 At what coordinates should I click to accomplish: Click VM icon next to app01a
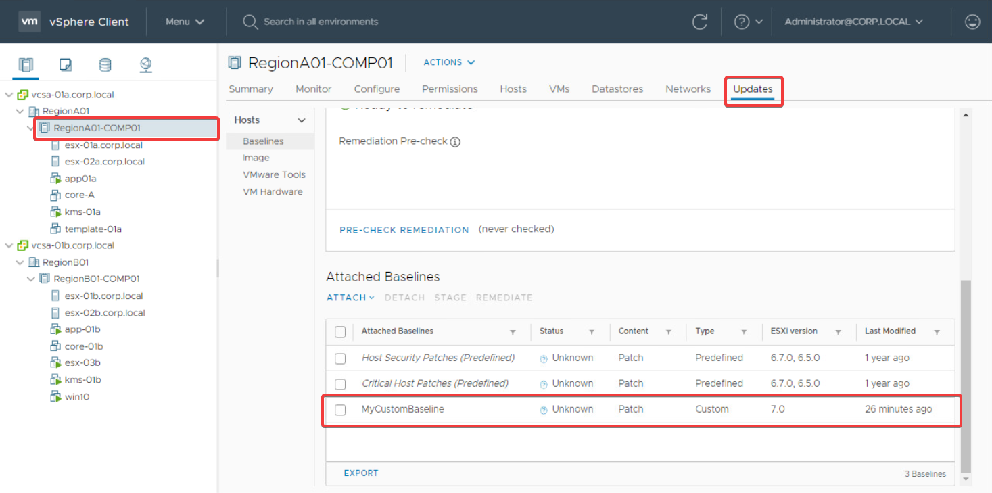click(55, 179)
